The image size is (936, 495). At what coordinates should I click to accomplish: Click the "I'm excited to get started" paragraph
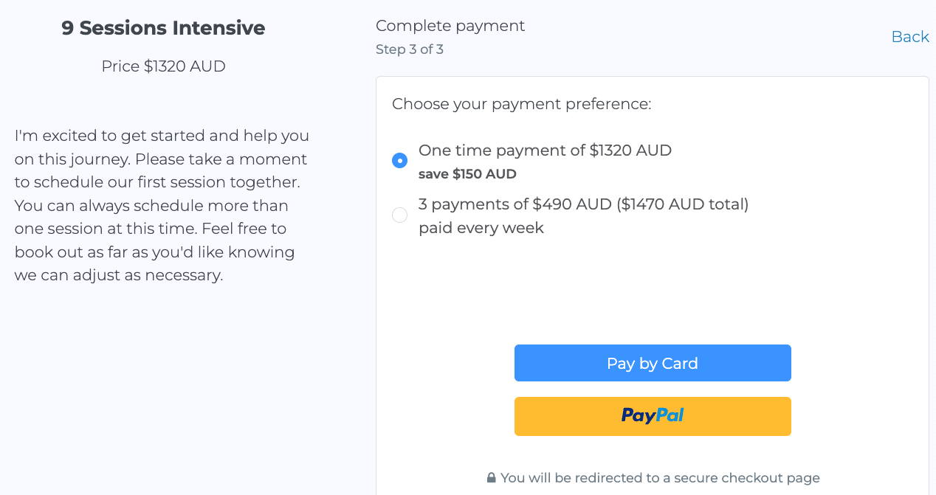pos(162,205)
